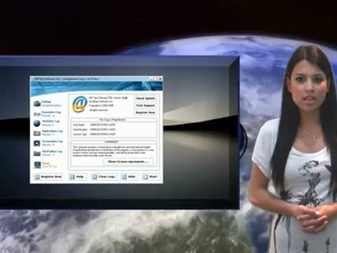This screenshot has width=337, height=253.
Task: Click the Check Update button
Action: [145, 98]
